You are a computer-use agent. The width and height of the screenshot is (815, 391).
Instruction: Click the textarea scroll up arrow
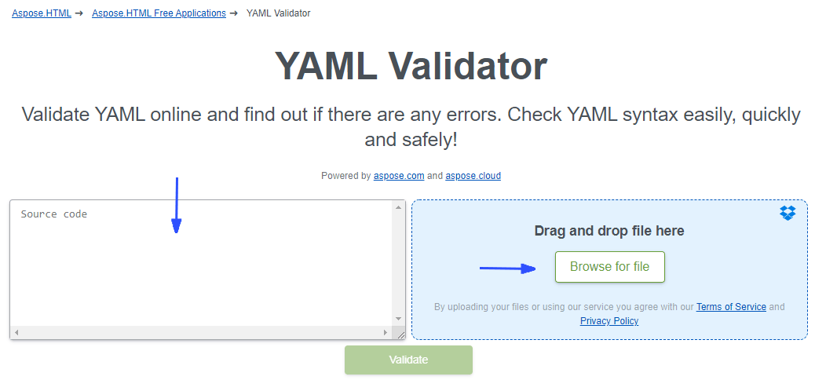click(399, 208)
